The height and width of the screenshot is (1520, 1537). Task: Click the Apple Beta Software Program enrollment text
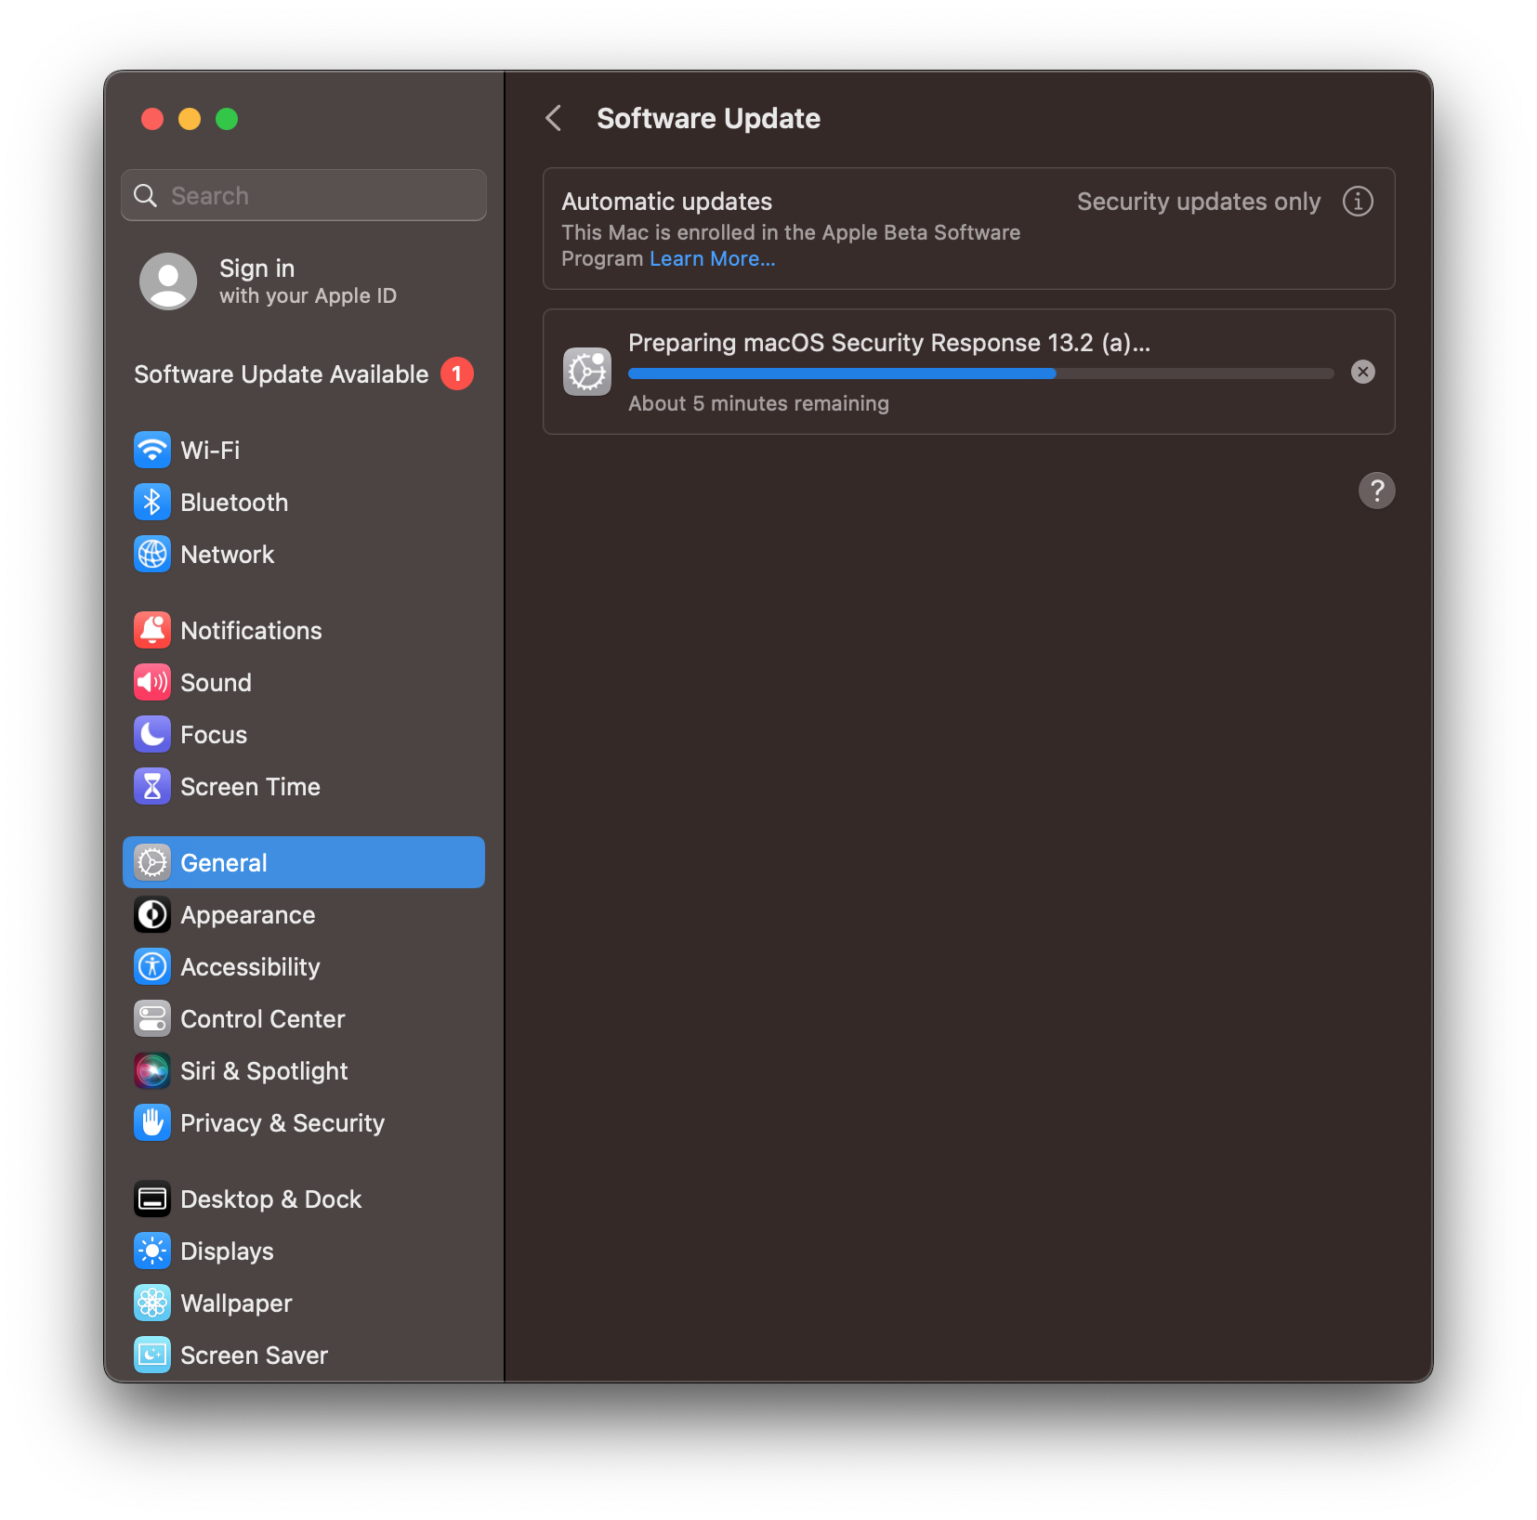(791, 245)
